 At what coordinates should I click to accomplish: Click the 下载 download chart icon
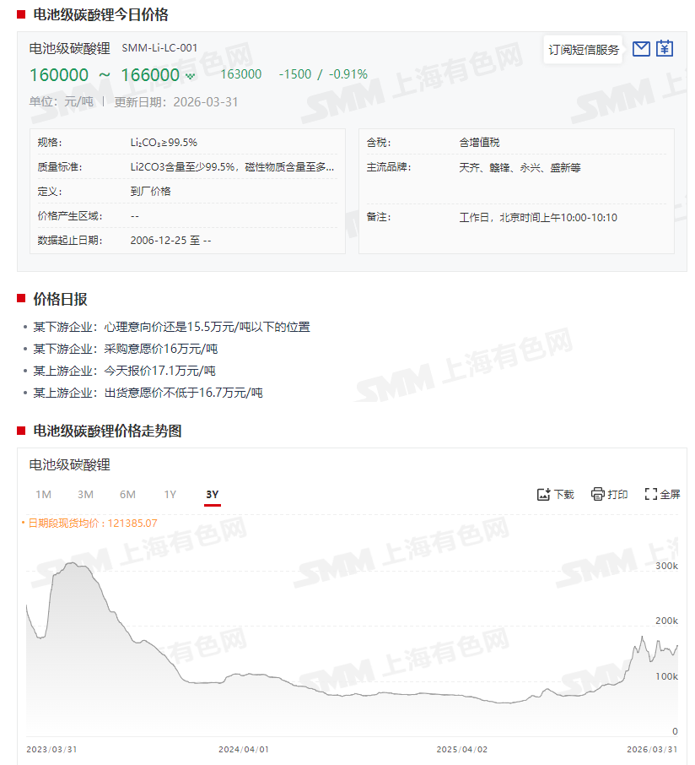tap(543, 494)
